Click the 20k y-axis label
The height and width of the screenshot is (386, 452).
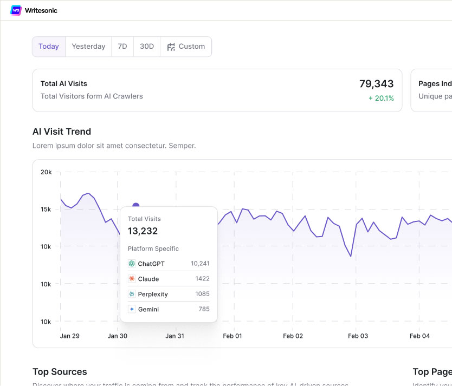tap(46, 172)
